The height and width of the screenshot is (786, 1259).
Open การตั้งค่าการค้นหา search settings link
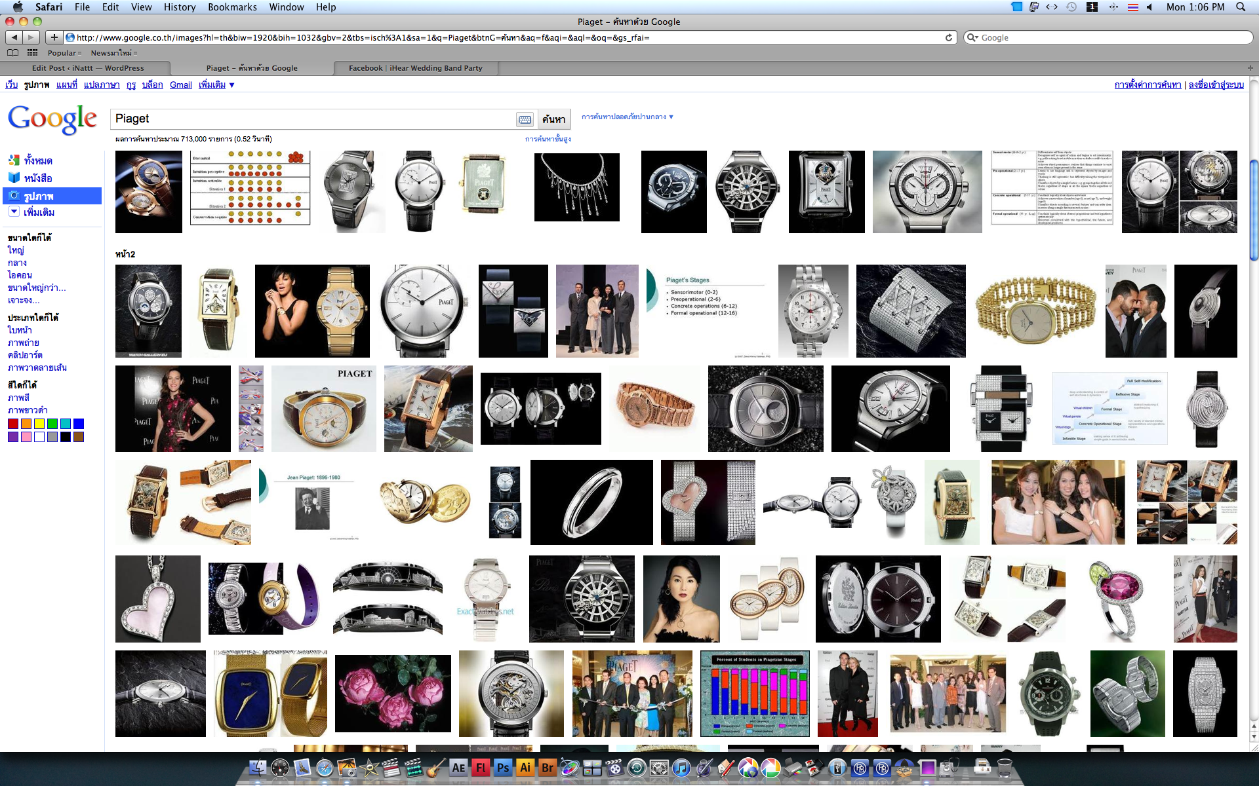point(1148,84)
